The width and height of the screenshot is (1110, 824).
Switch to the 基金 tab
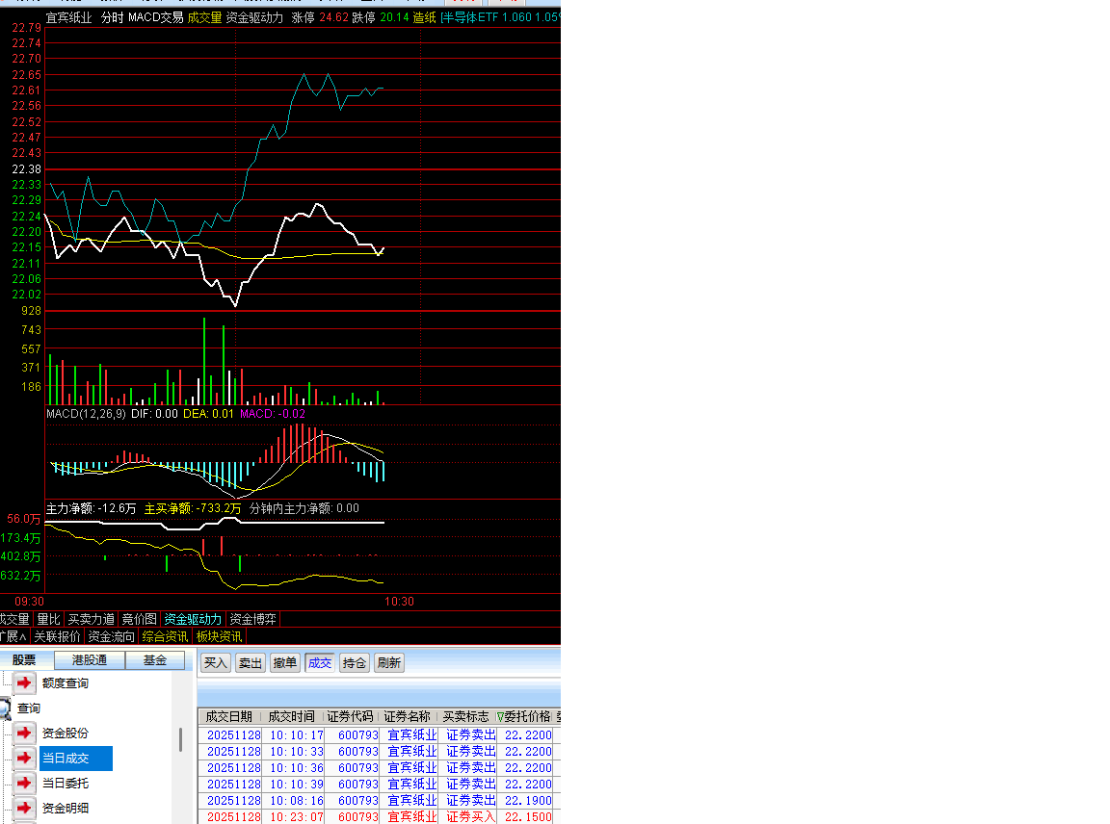point(155,660)
